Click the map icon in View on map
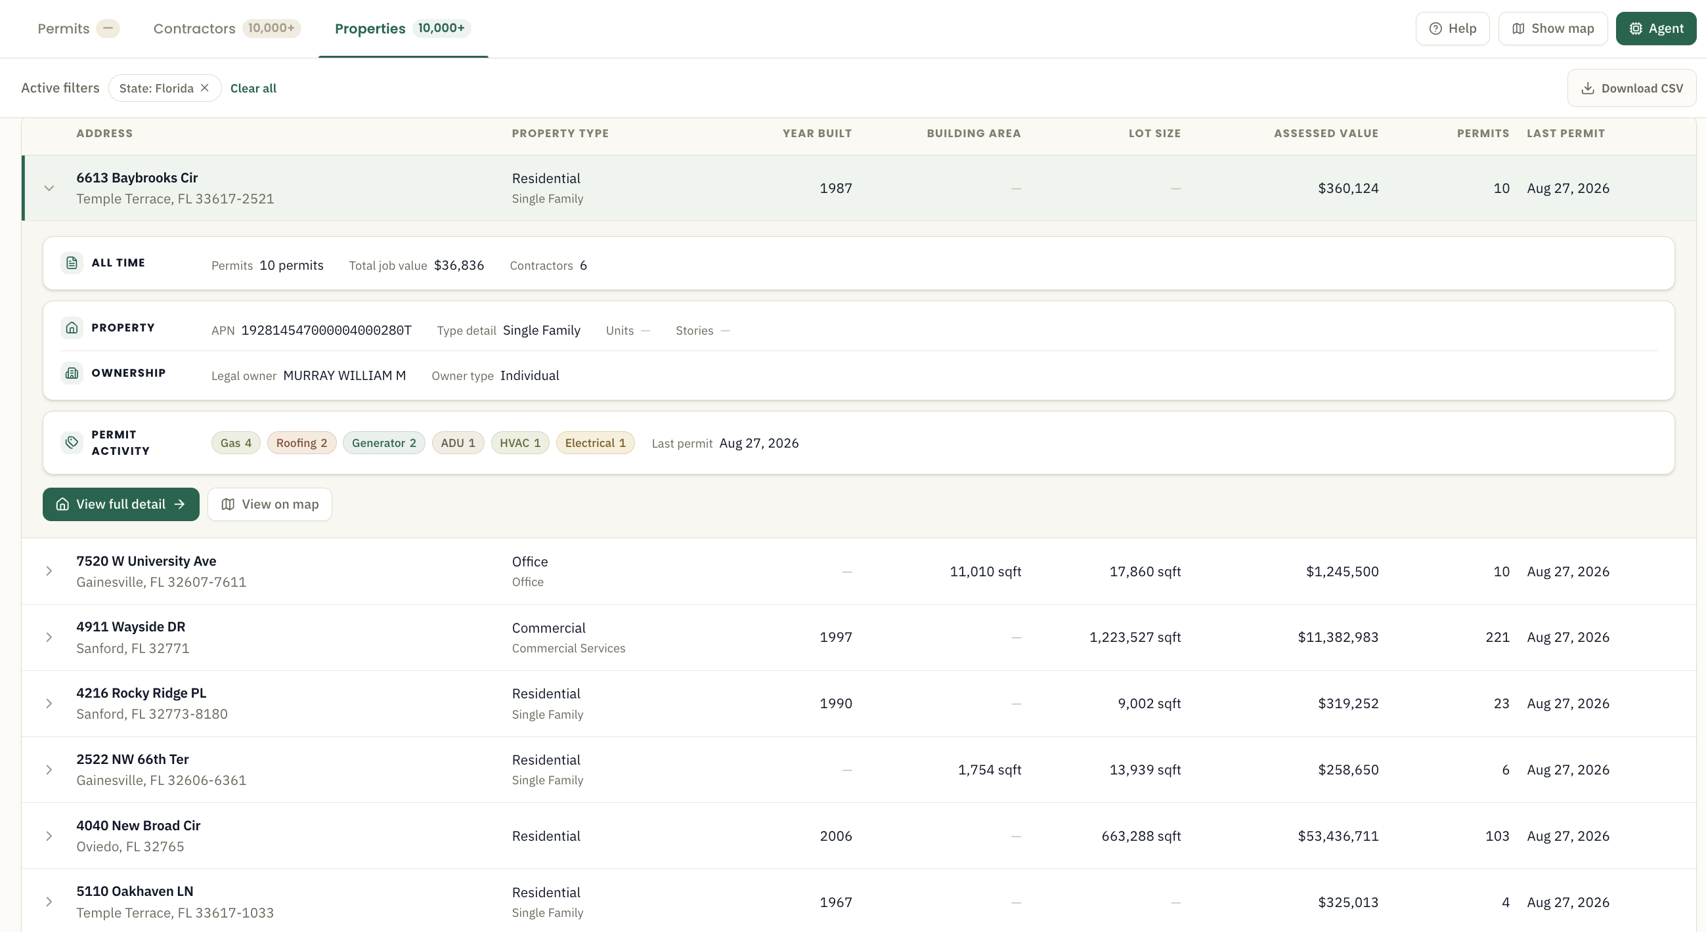 228,504
